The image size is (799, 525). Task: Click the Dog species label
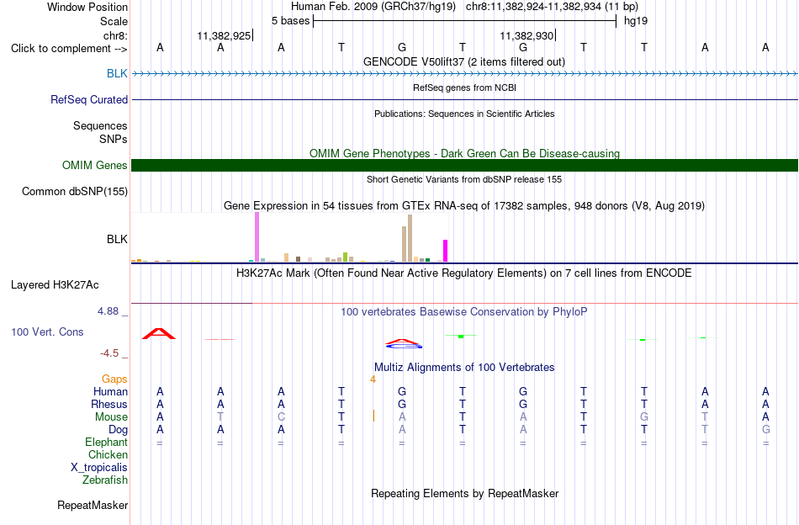119,430
